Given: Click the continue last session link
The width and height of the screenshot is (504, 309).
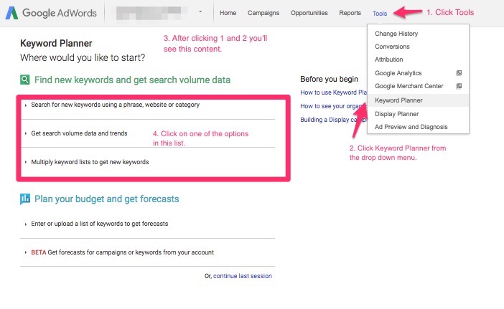Looking at the screenshot, I should 243,276.
